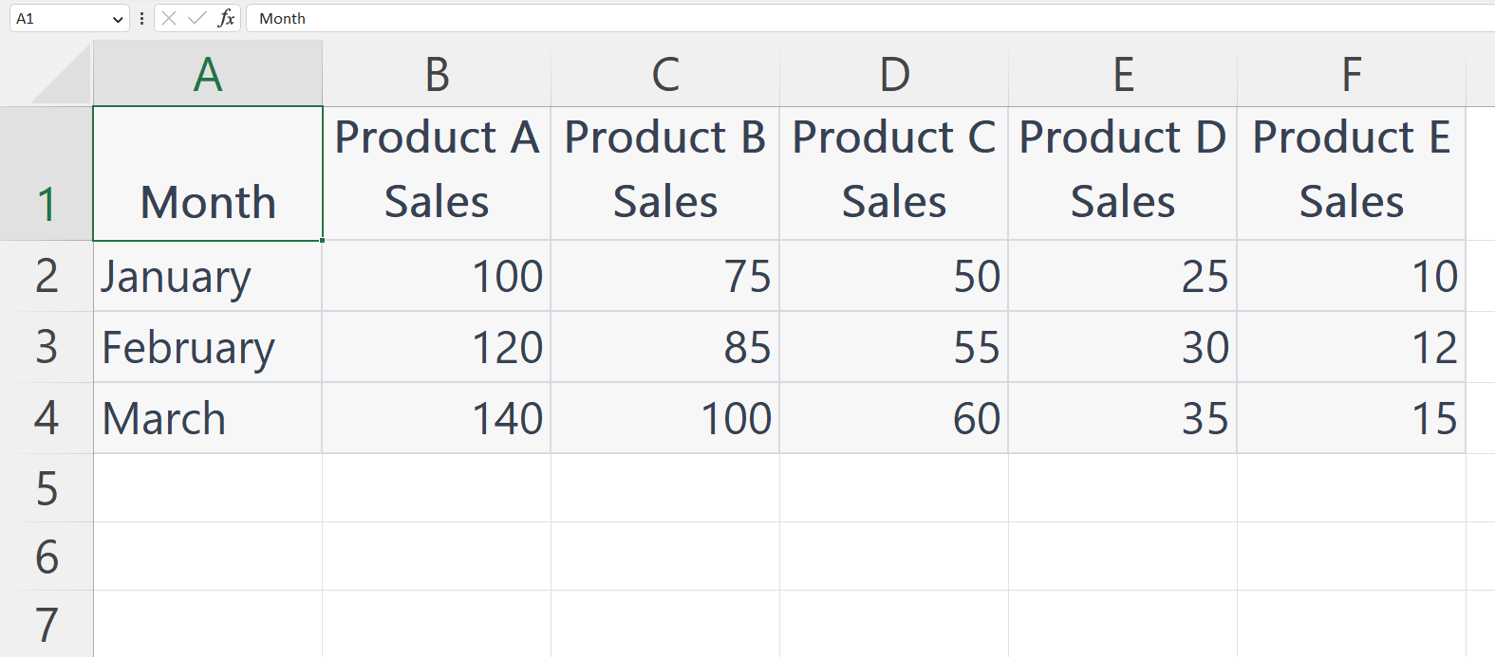Image resolution: width=1495 pixels, height=657 pixels.
Task: Select column B header
Action: point(437,73)
